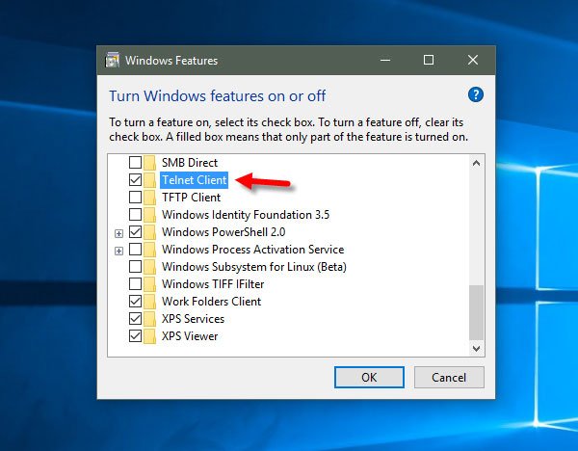Image resolution: width=578 pixels, height=451 pixels.
Task: Check Windows Identity Foundation 3.5 box
Action: click(135, 214)
